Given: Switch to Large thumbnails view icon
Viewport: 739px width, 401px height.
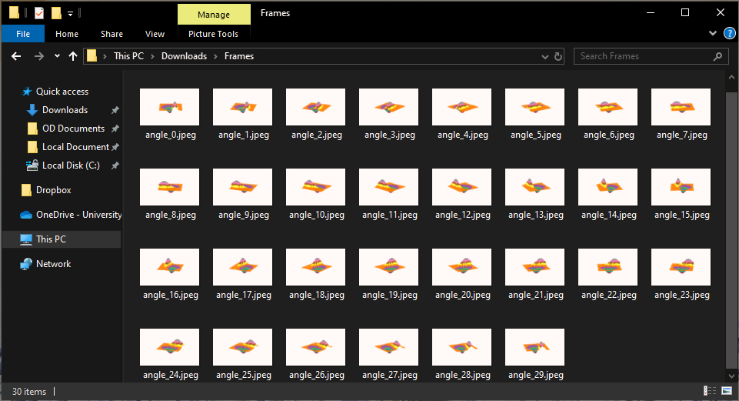Looking at the screenshot, I should [726, 391].
